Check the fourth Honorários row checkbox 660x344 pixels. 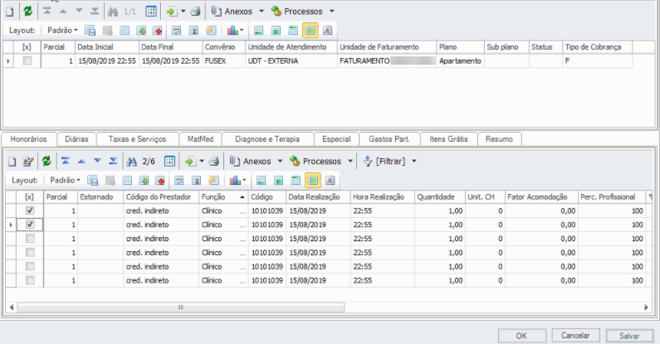30,253
